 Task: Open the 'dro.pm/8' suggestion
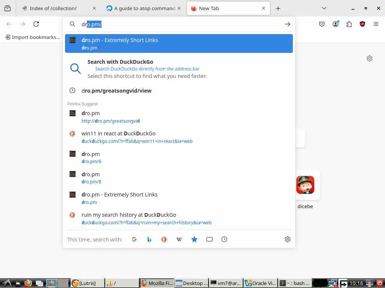pyautogui.click(x=179, y=178)
